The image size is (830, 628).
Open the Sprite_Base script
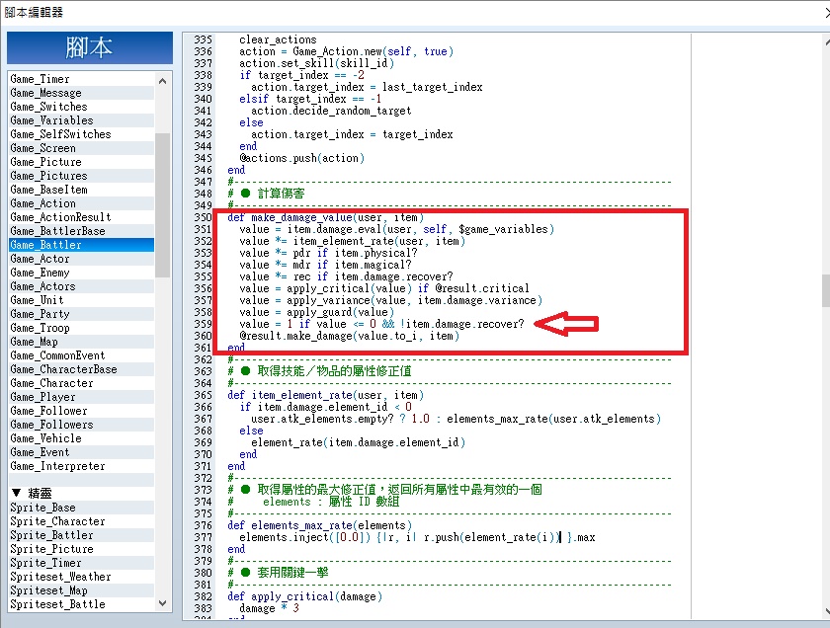(81, 508)
